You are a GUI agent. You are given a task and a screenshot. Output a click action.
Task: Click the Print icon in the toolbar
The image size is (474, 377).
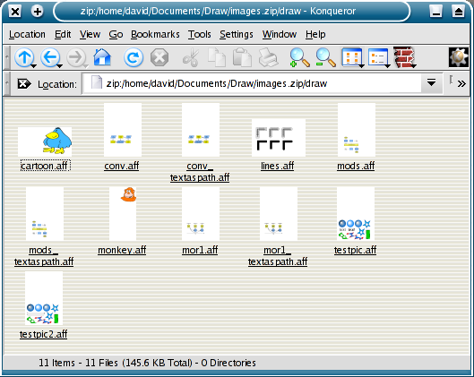(268, 57)
